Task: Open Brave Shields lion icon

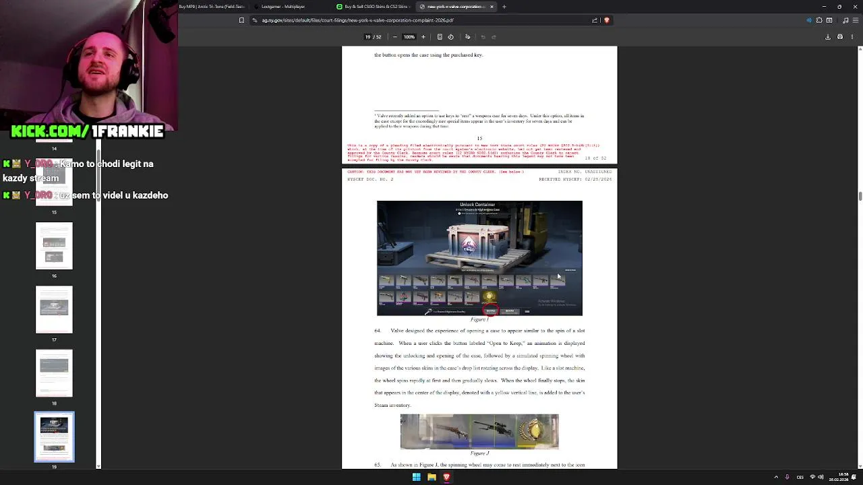Action: point(606,20)
